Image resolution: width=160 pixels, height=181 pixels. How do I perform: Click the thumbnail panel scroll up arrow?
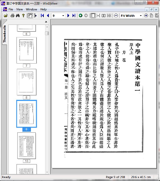(x=47, y=27)
